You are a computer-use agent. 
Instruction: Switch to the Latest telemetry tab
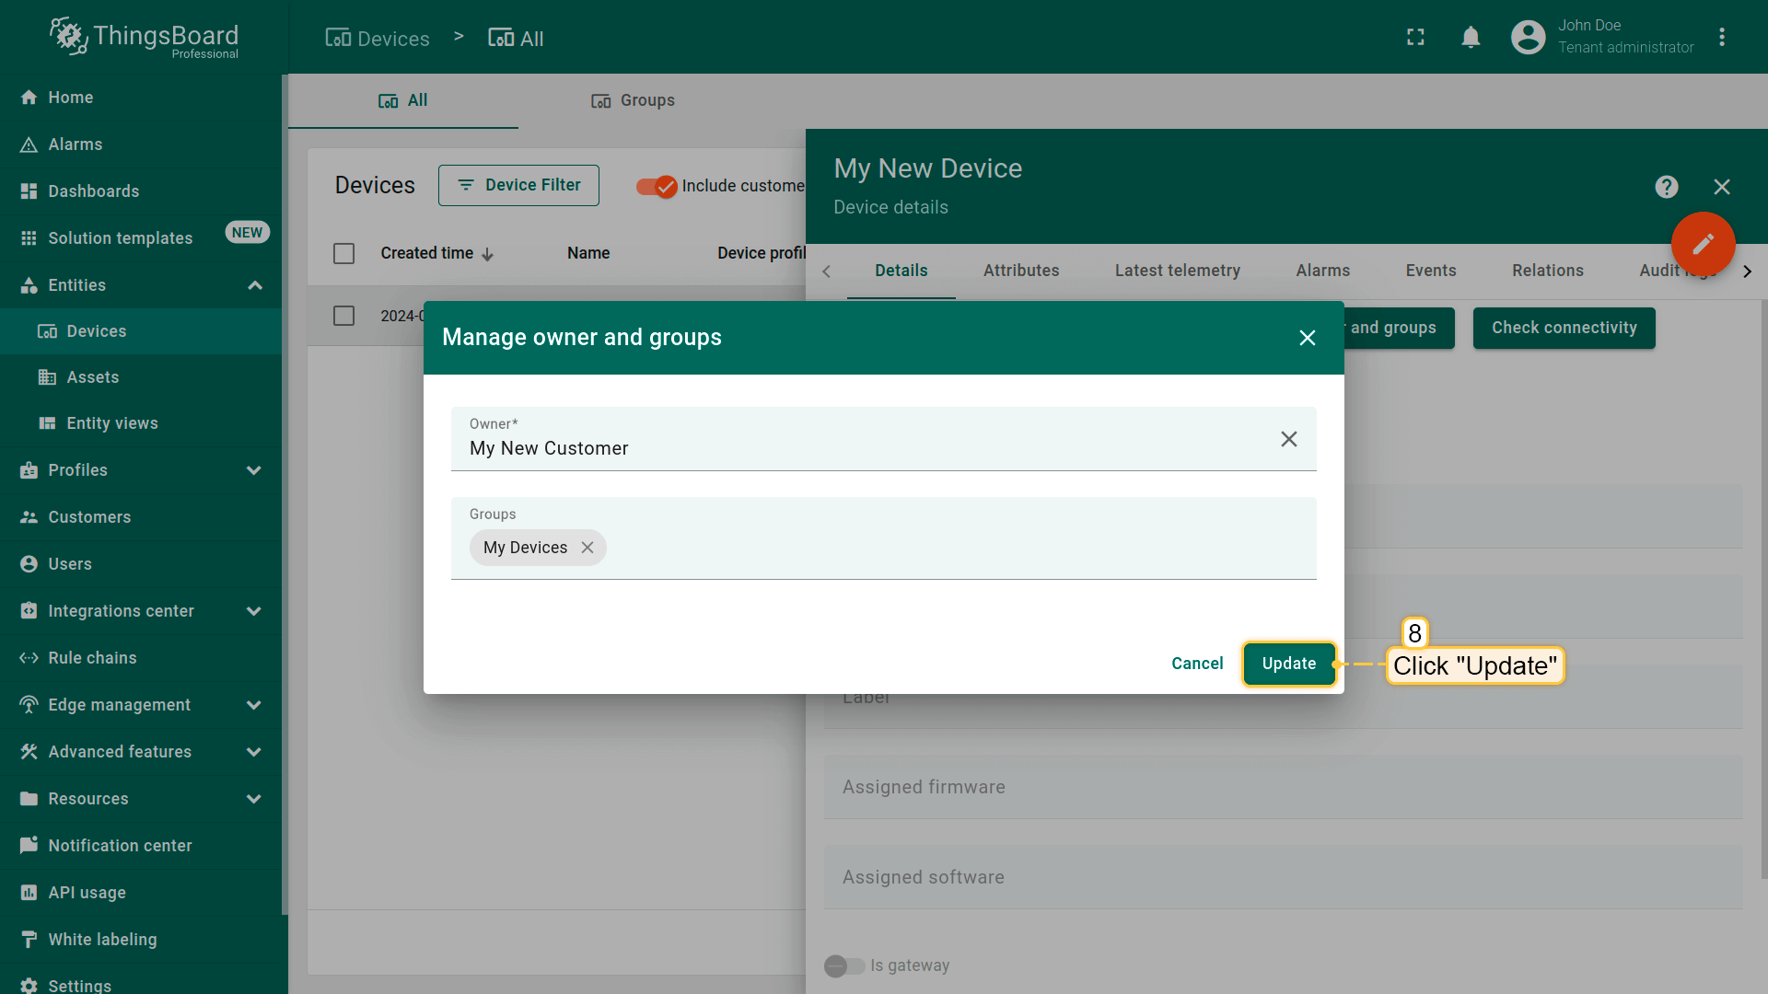pos(1177,271)
